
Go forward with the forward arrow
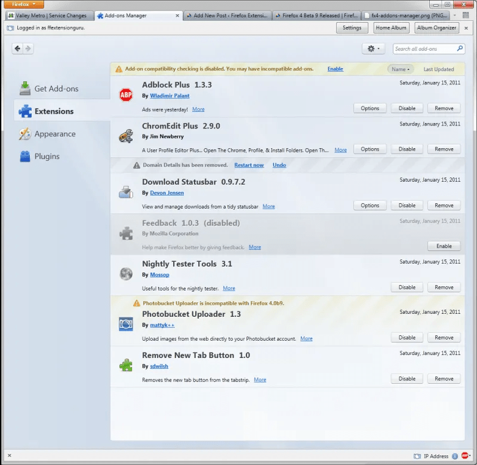point(28,48)
